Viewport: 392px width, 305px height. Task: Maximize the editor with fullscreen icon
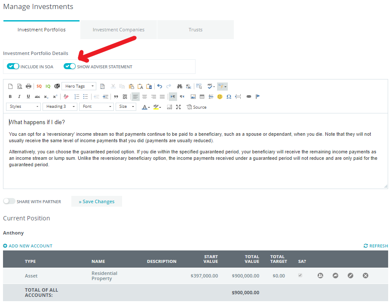[x=178, y=107]
